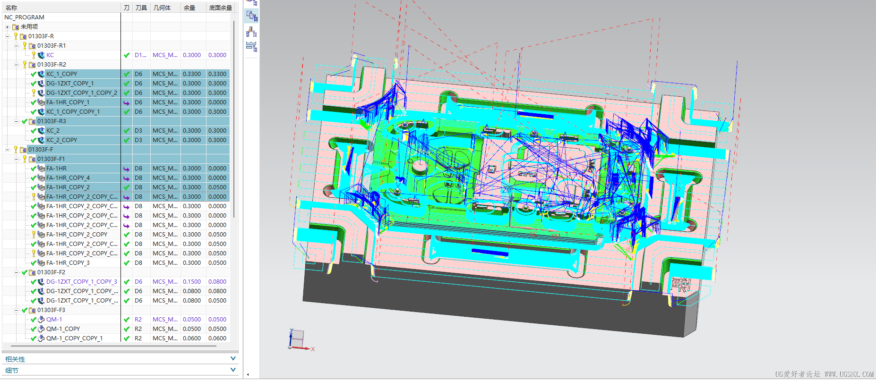Click the 底面余量 column header
The image size is (876, 380).
[x=220, y=8]
